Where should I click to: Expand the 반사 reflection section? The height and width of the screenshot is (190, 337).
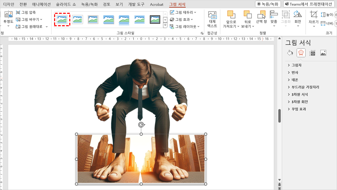click(293, 72)
